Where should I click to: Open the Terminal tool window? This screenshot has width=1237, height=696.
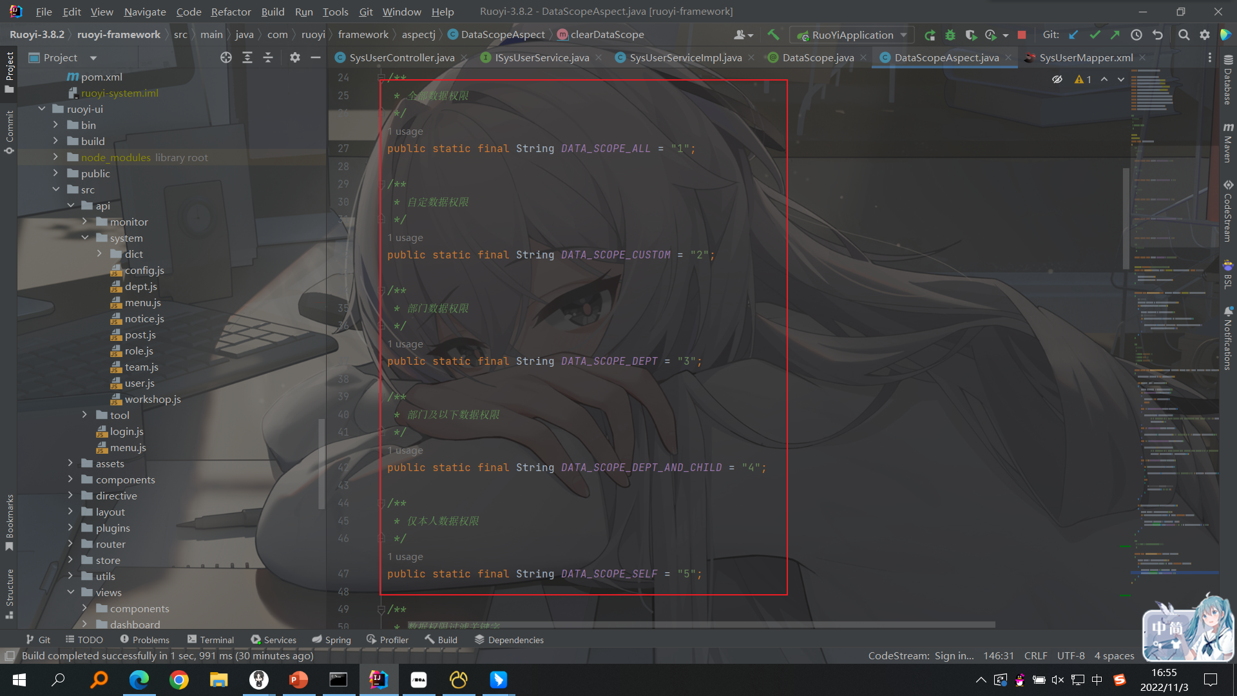click(x=211, y=639)
